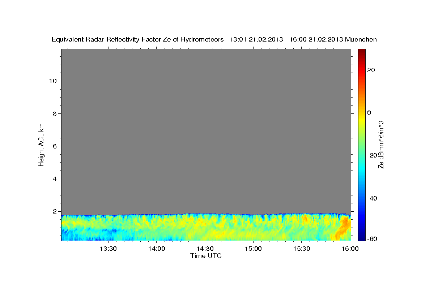Click the '15:00' time tick label
This screenshot has width=434, height=289.
pos(253,249)
